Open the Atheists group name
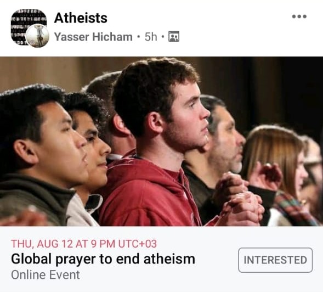 point(81,18)
